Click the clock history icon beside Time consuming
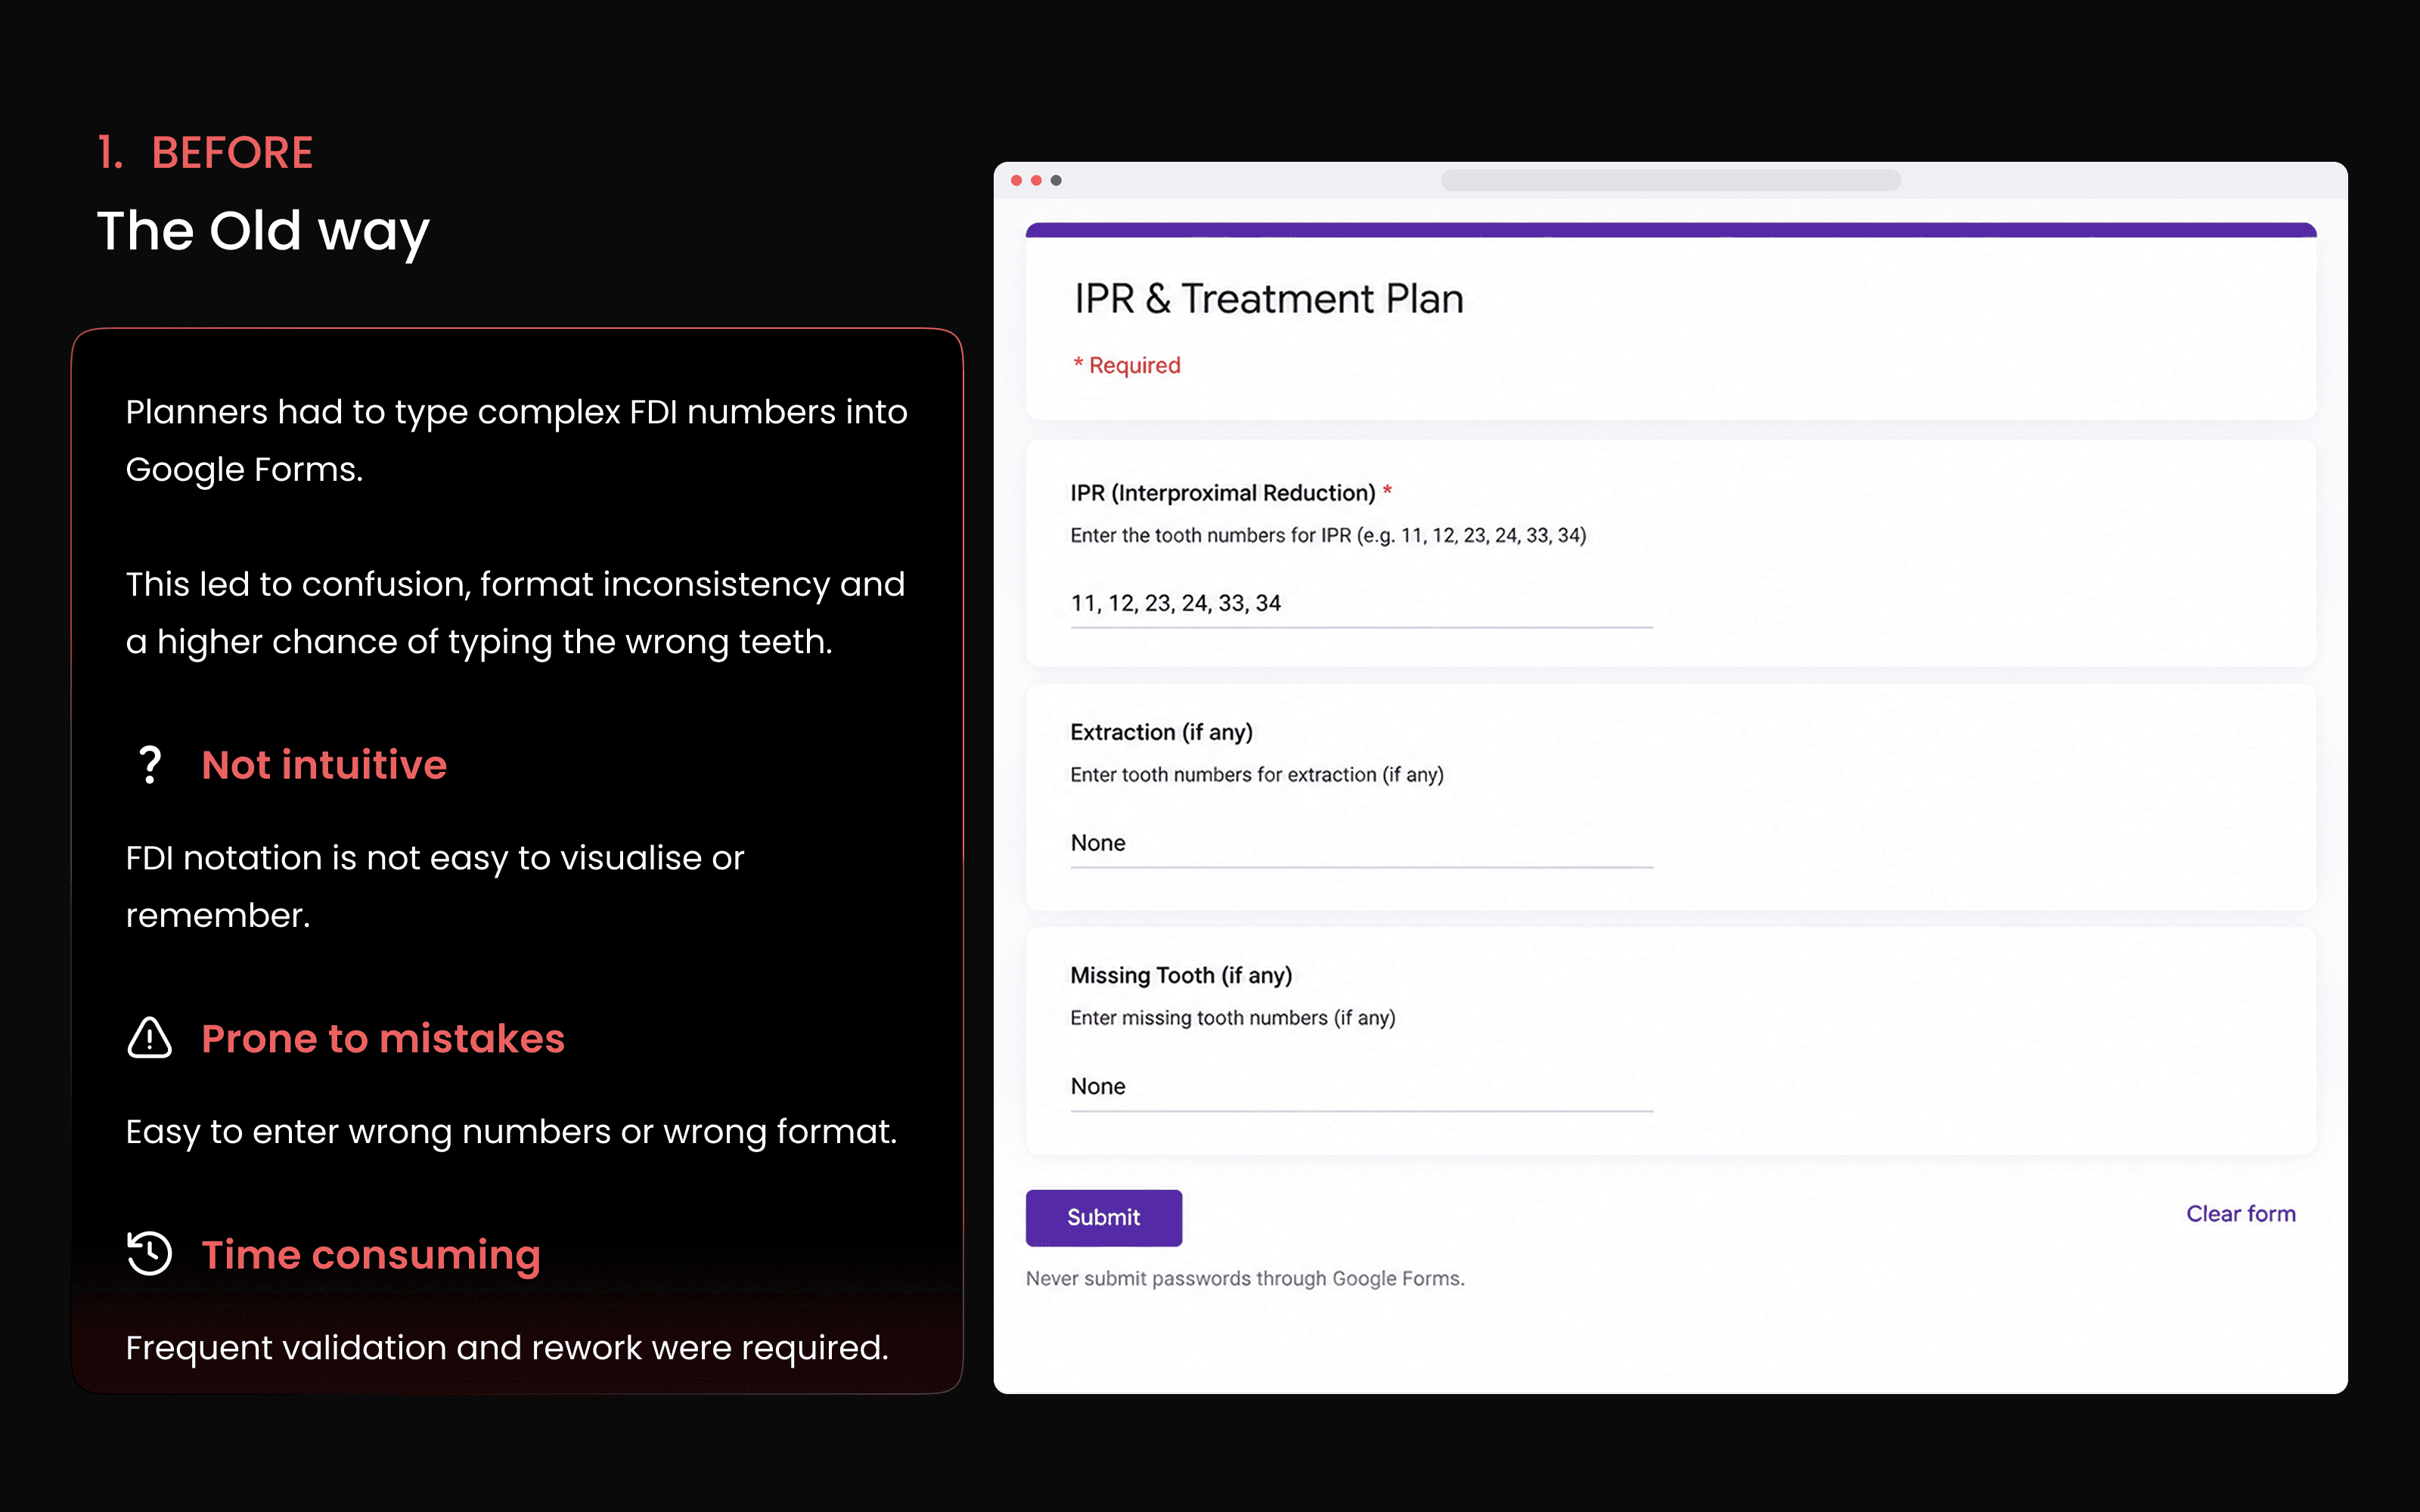The height and width of the screenshot is (1512, 2420). (x=150, y=1253)
